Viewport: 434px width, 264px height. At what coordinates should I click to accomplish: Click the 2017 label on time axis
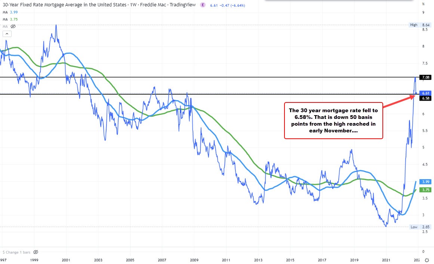(x=322, y=260)
